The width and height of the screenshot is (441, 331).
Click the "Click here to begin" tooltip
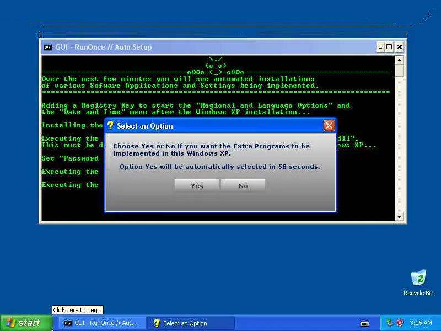click(x=78, y=310)
